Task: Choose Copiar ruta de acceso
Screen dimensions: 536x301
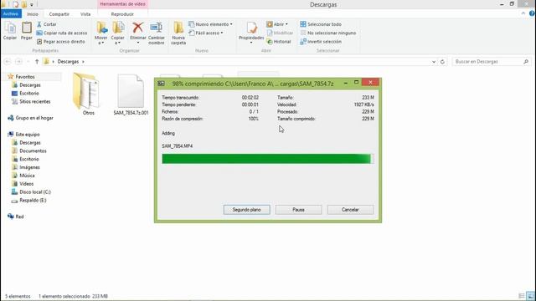Action: [62, 33]
